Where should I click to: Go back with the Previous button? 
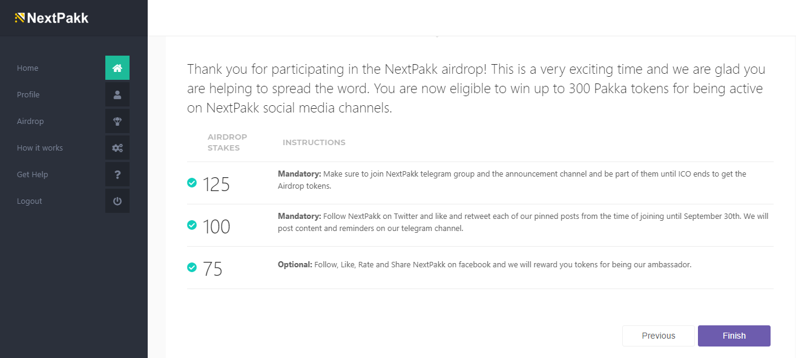[658, 336]
